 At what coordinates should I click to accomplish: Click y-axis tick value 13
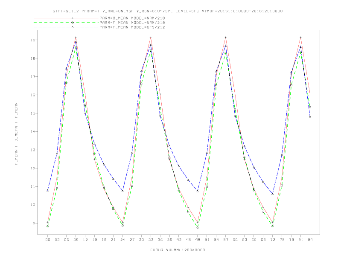pyautogui.click(x=33, y=150)
